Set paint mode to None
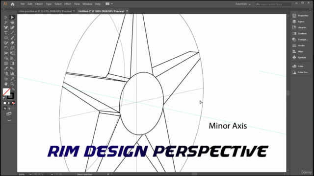The height and width of the screenshot is (176, 314). tap(13, 103)
